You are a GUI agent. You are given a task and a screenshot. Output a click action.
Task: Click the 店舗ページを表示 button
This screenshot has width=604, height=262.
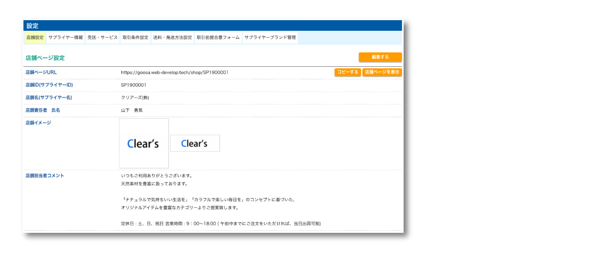(382, 72)
